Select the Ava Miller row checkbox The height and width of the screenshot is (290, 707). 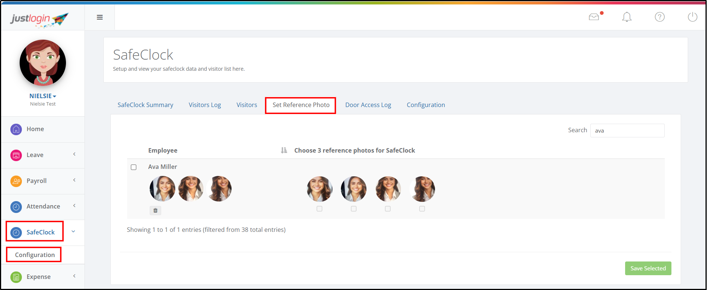coord(134,167)
